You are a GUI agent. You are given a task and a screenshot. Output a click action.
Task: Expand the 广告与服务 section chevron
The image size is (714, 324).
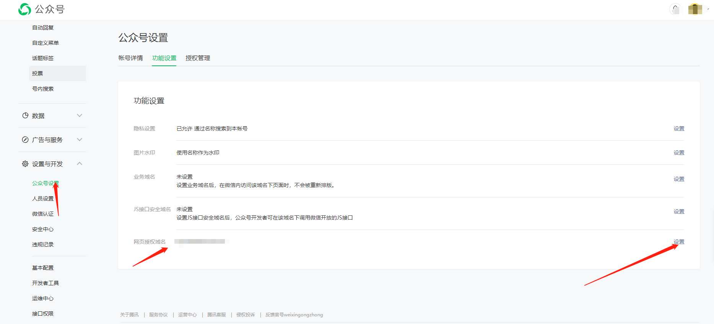click(80, 140)
